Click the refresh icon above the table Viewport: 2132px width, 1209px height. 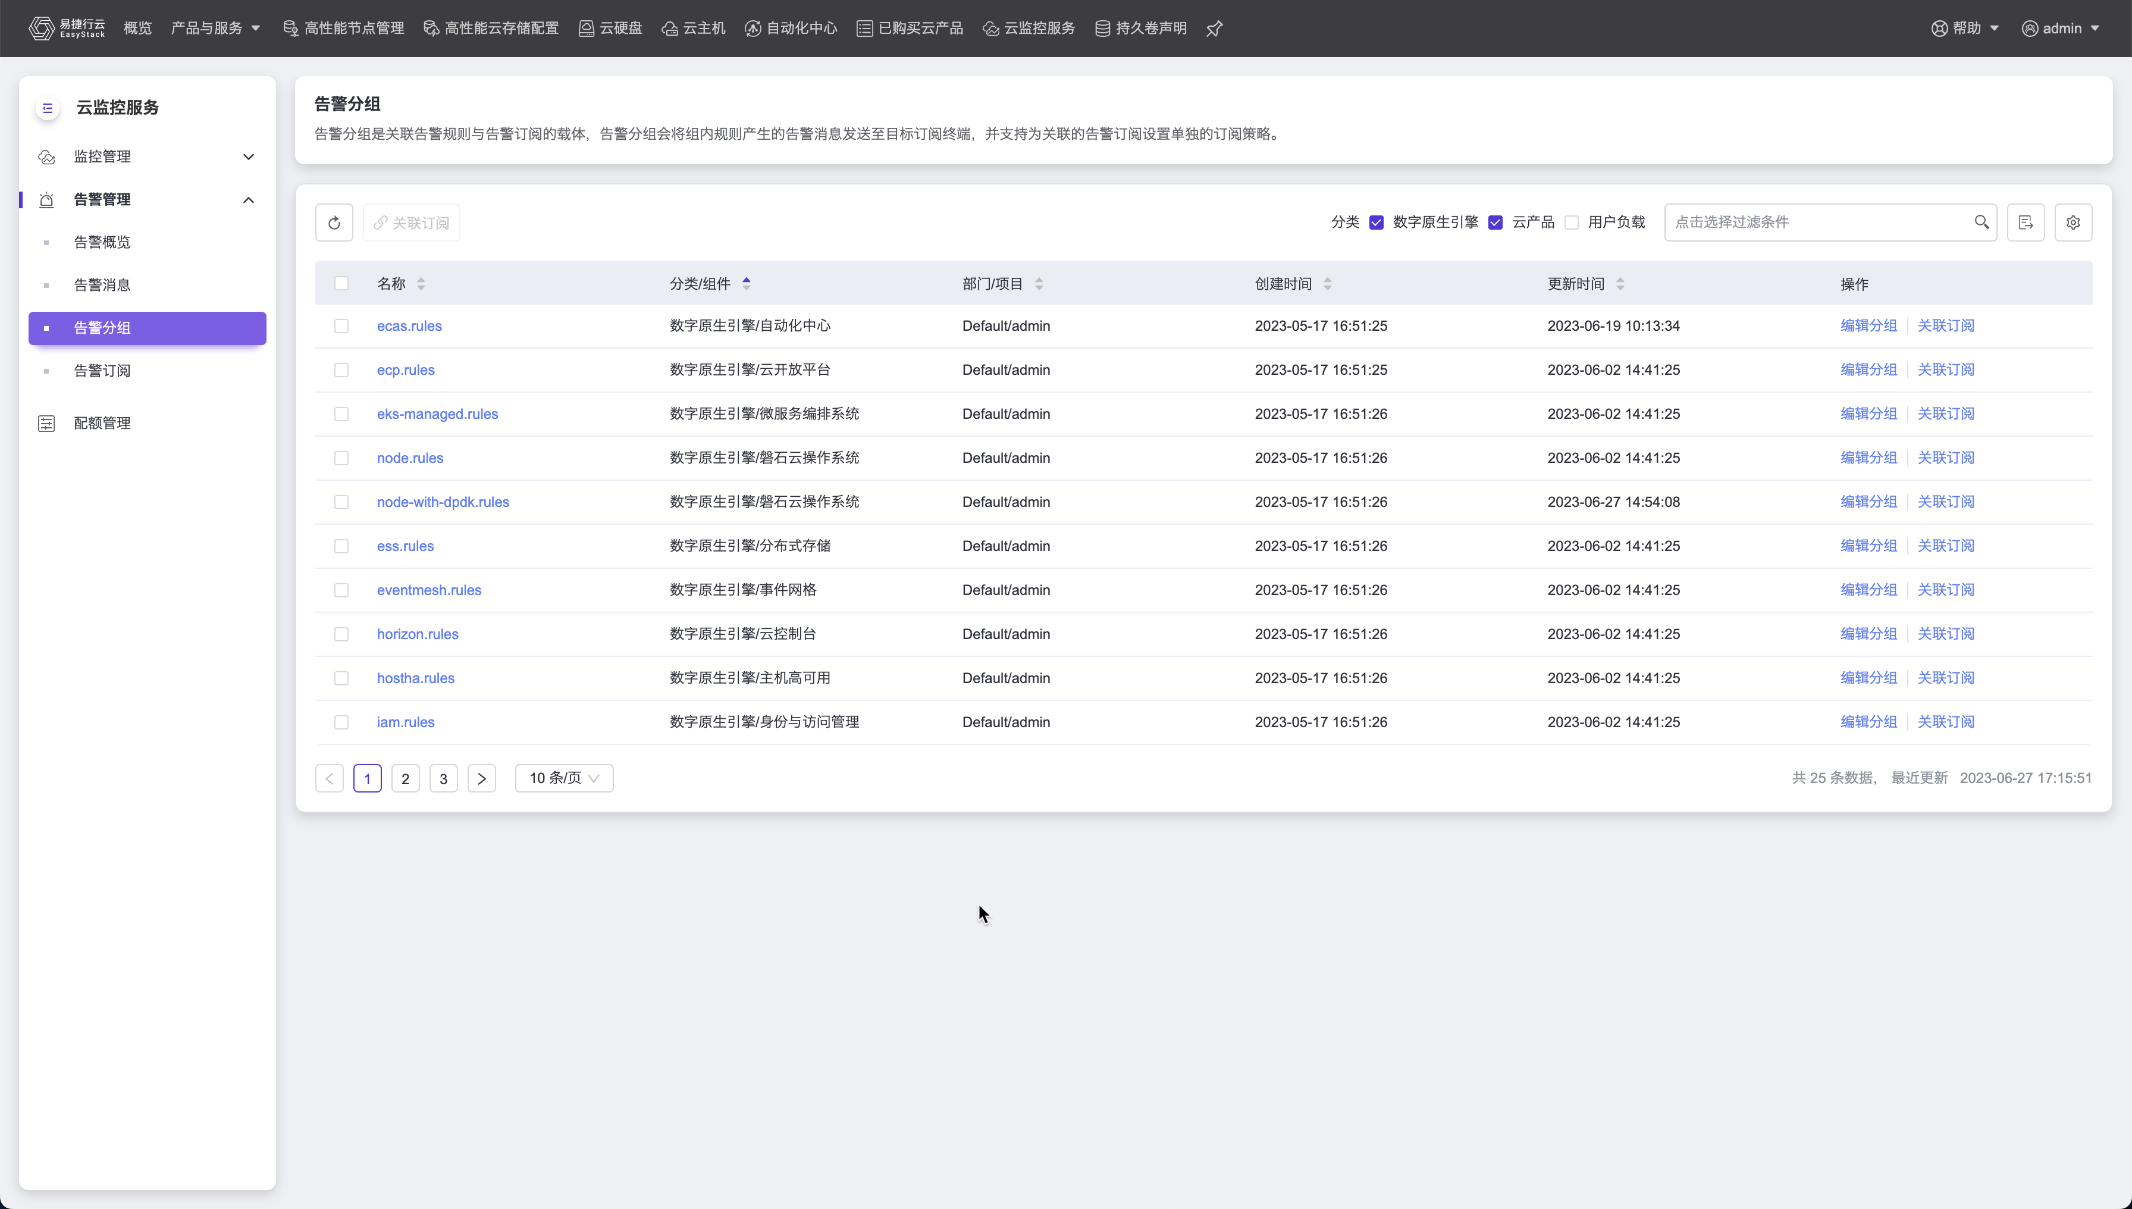334,223
